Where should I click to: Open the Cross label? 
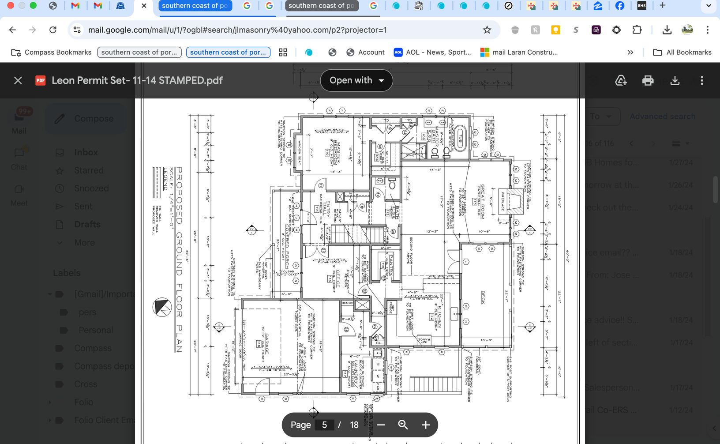click(86, 384)
